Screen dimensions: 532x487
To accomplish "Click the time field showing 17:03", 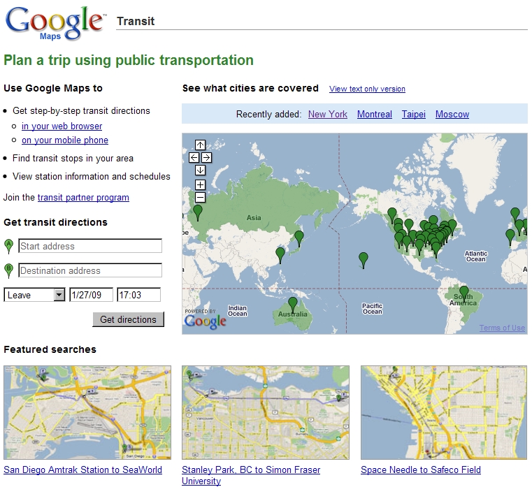I will [x=138, y=295].
